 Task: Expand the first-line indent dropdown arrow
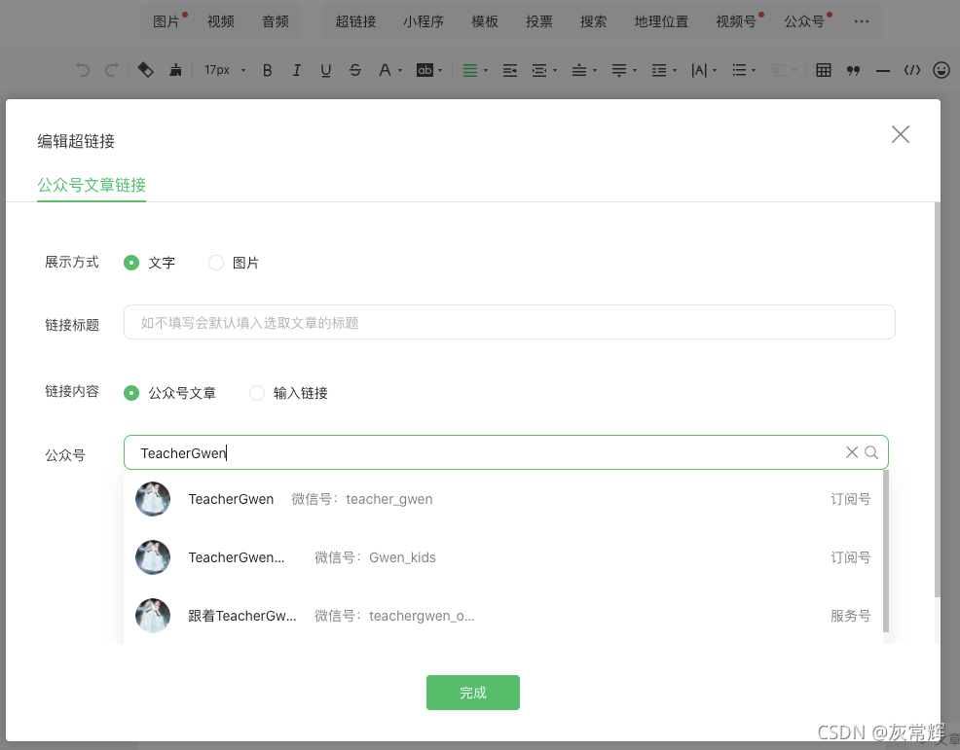click(555, 71)
